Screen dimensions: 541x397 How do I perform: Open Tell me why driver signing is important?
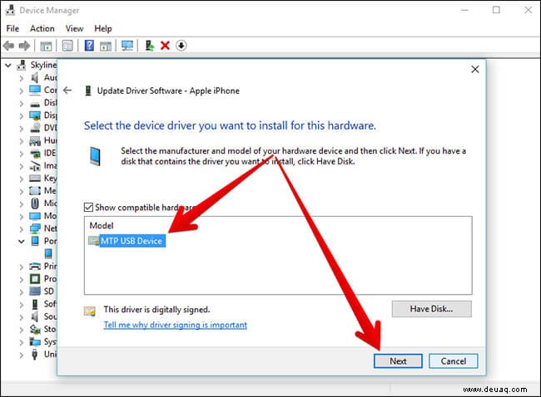(x=176, y=325)
